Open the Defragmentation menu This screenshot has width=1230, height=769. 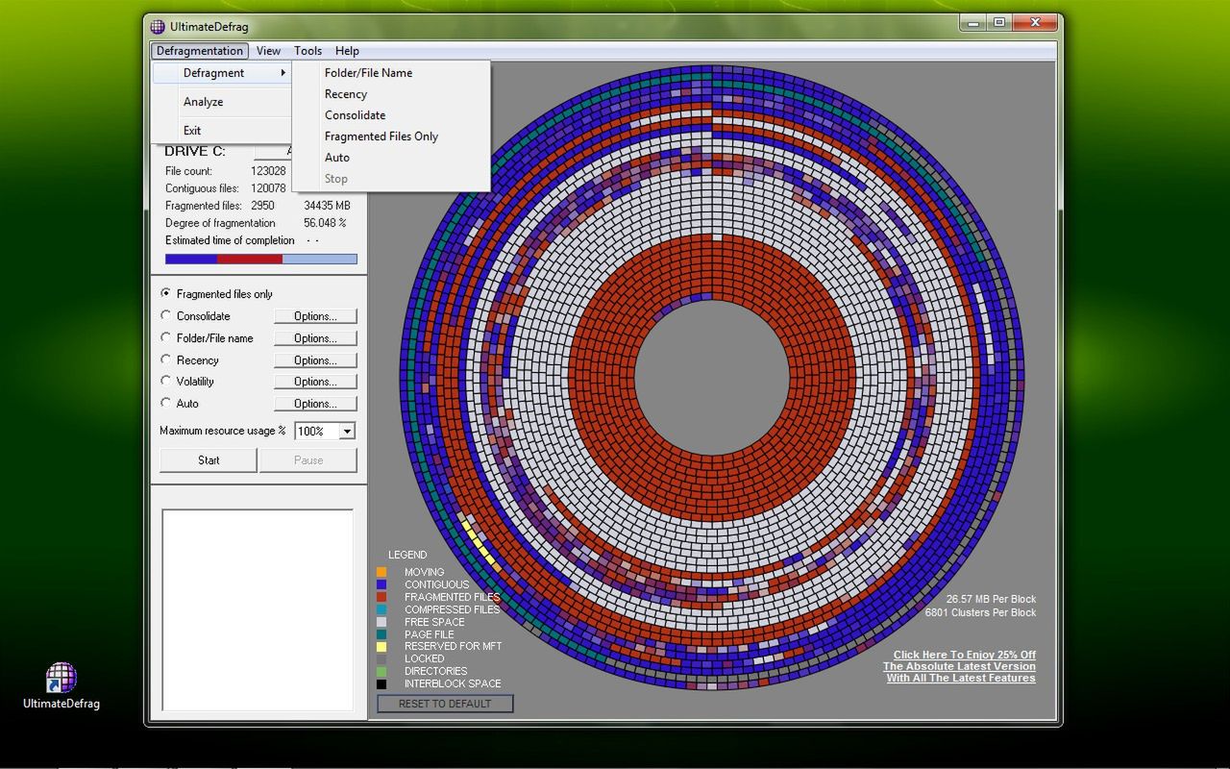pyautogui.click(x=200, y=51)
